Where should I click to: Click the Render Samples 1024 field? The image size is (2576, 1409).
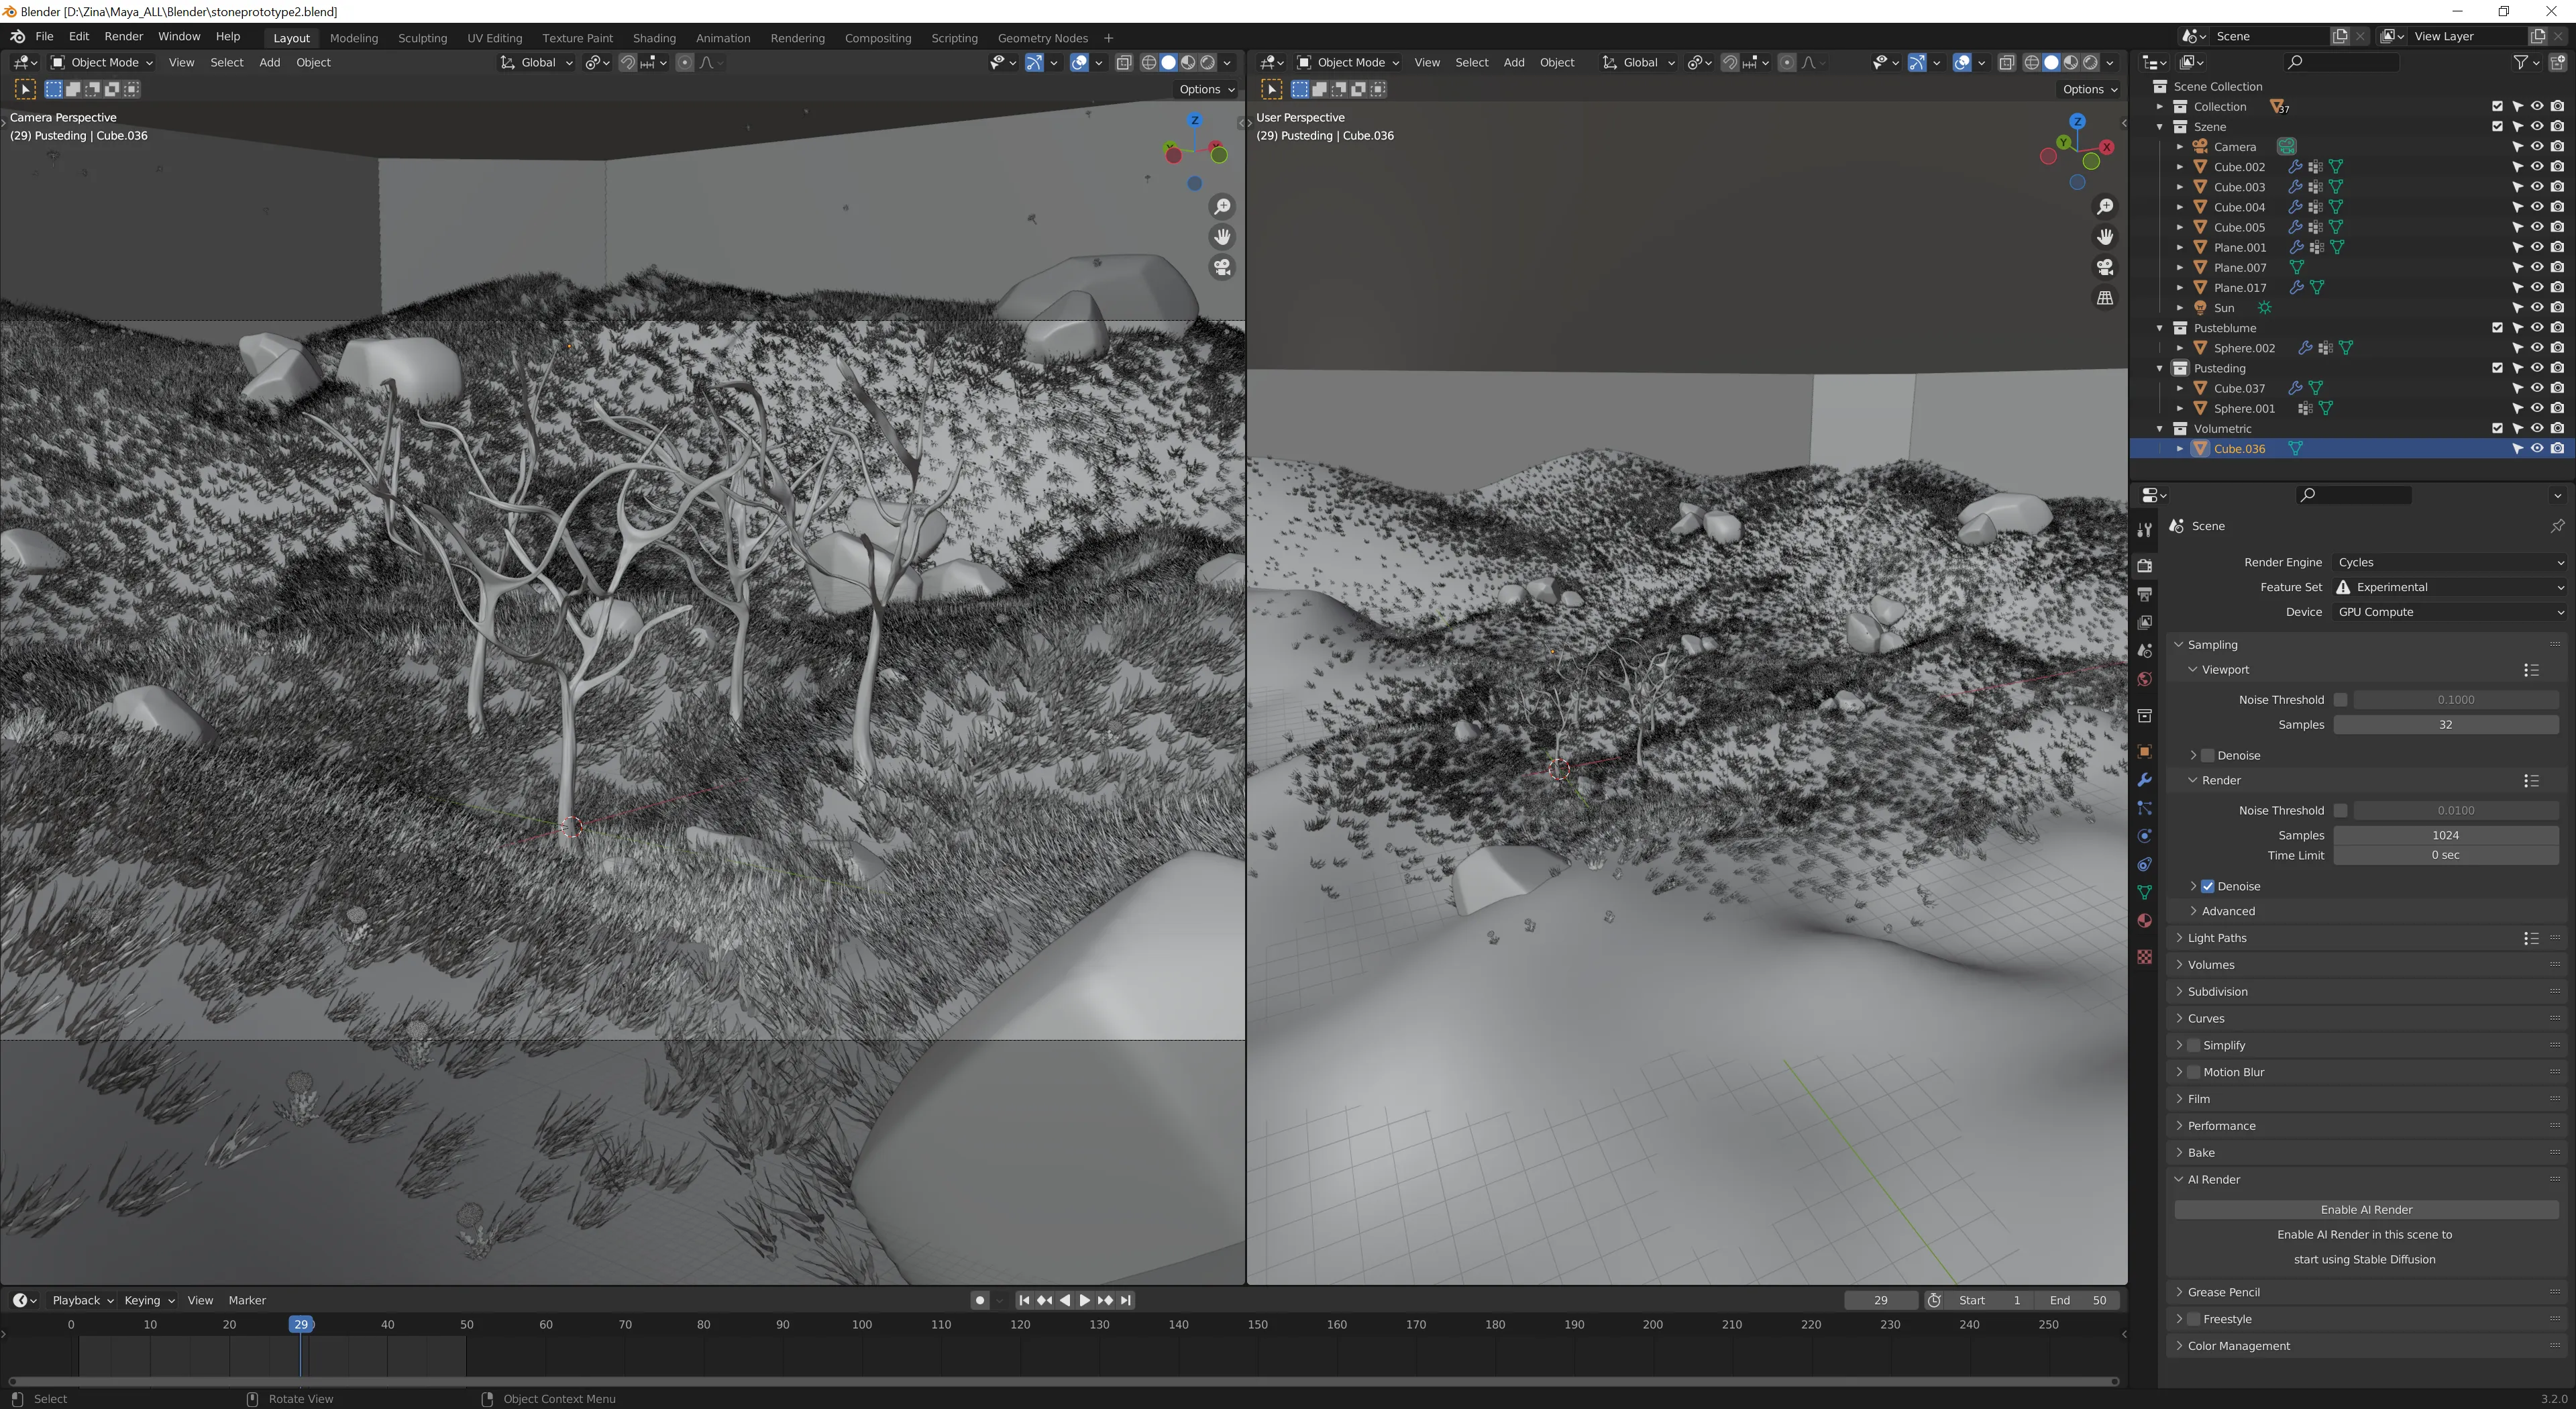(x=2445, y=835)
